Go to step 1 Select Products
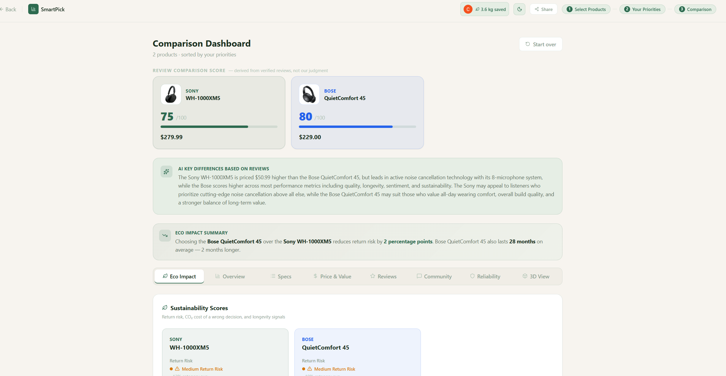The image size is (726, 376). (586, 9)
